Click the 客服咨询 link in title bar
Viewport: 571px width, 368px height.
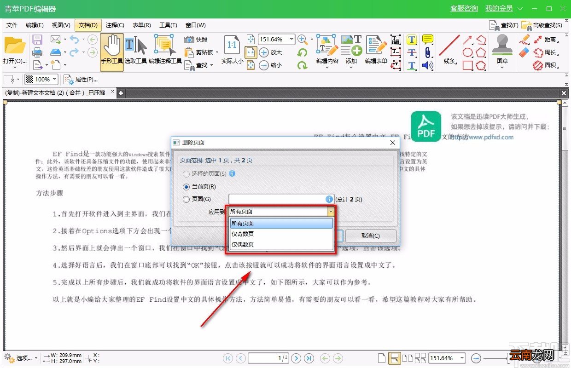point(464,8)
